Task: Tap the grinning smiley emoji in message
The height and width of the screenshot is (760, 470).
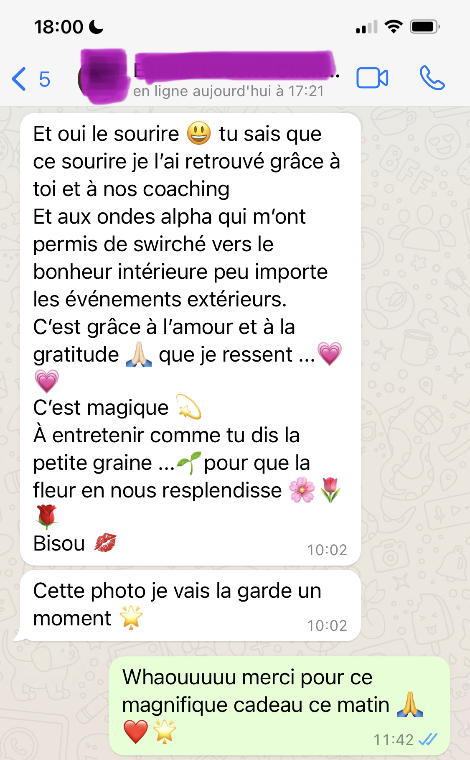Action: tap(199, 133)
